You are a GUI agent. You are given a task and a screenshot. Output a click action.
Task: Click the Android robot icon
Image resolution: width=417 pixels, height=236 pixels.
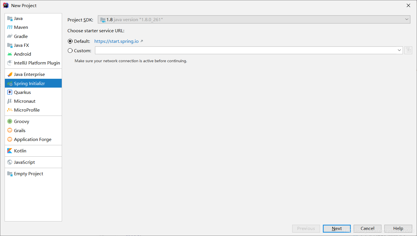coord(10,54)
